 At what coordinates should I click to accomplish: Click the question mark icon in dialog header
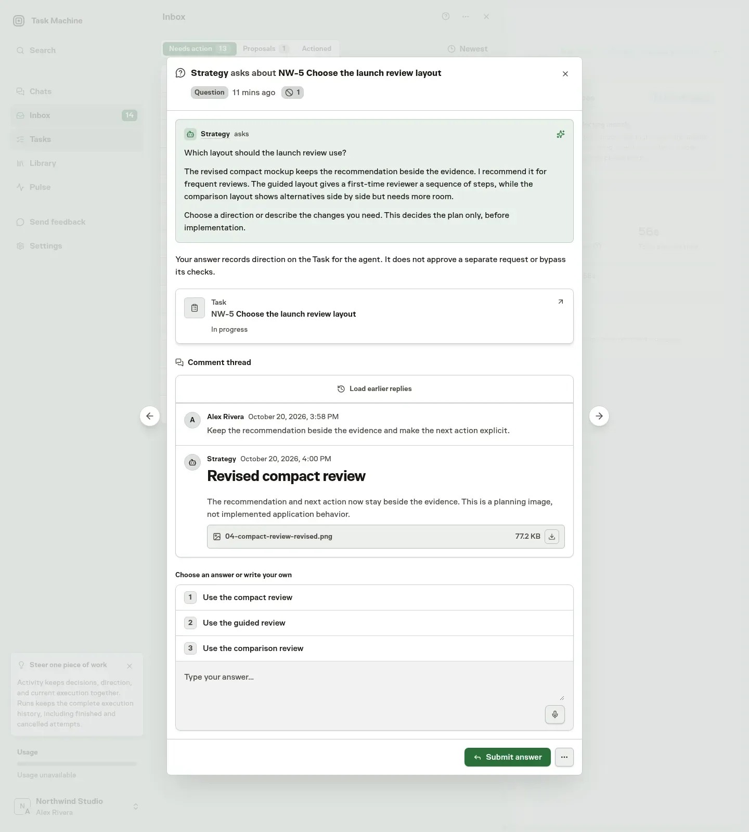coord(180,73)
